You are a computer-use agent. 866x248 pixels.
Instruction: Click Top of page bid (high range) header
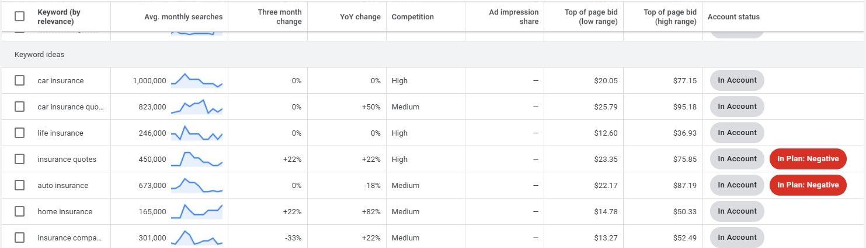coord(670,17)
